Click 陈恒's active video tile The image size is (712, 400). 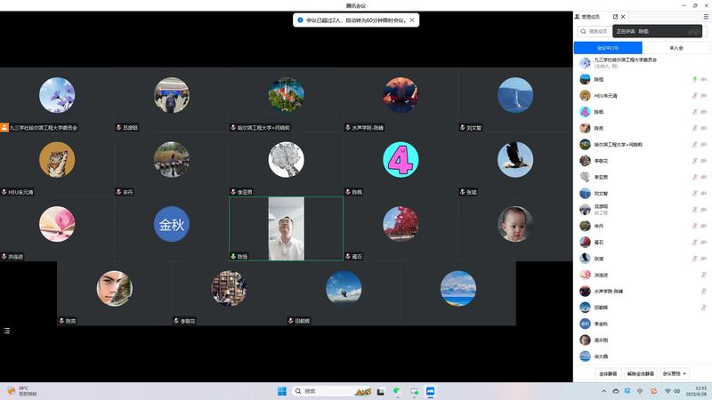pyautogui.click(x=286, y=228)
